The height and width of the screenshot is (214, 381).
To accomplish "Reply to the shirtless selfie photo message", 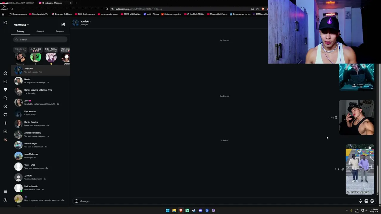I will (x=332, y=117).
